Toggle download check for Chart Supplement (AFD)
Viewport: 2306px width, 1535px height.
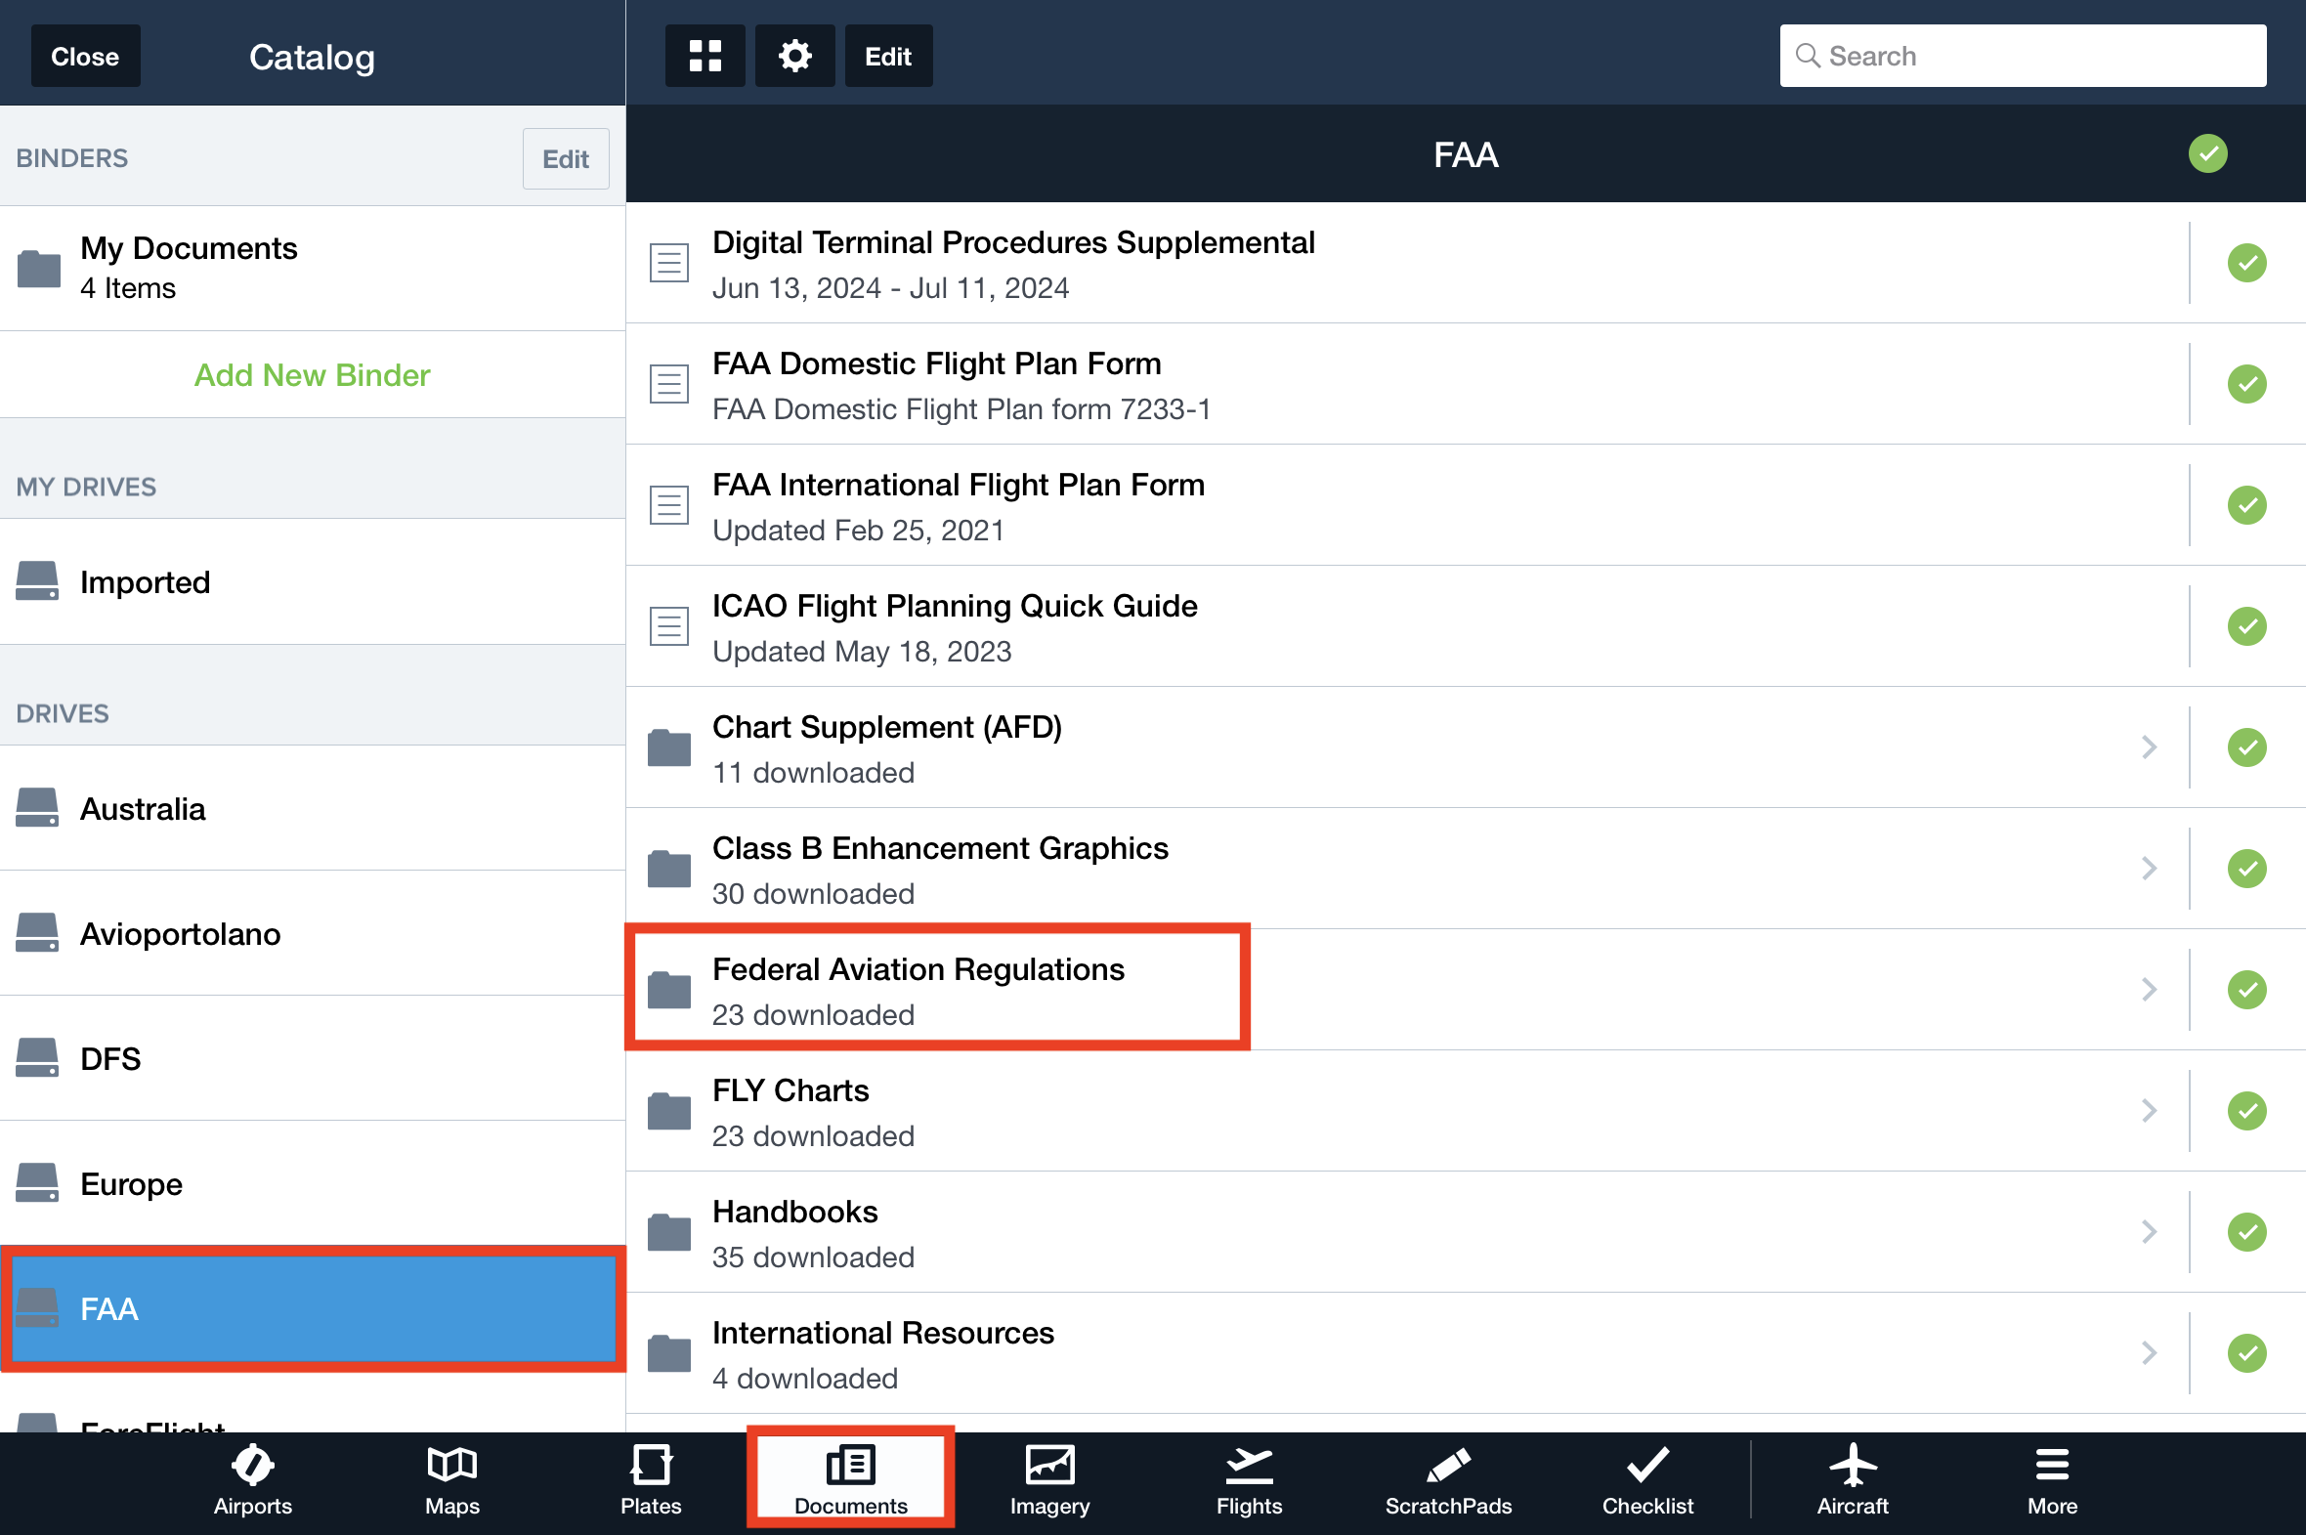(2247, 747)
